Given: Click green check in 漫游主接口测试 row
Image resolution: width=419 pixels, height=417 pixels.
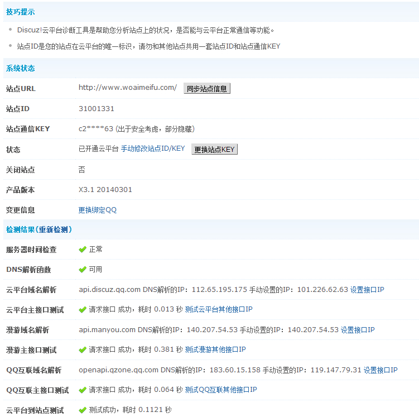Looking at the screenshot, I should (x=83, y=350).
